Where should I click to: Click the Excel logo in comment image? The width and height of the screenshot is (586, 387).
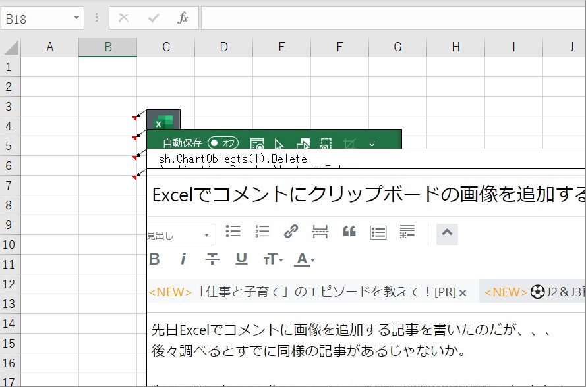163,122
